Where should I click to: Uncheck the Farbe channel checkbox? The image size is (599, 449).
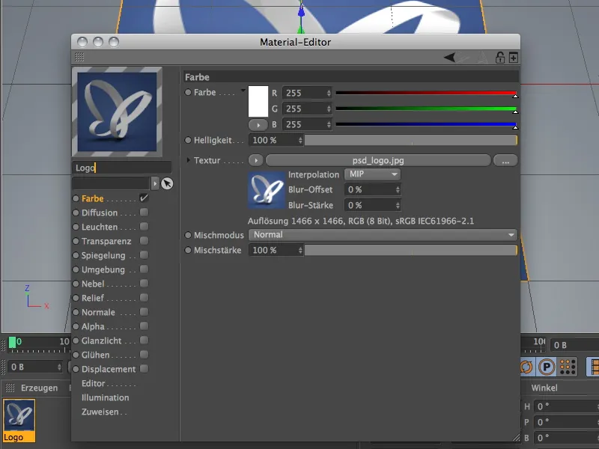tap(144, 198)
